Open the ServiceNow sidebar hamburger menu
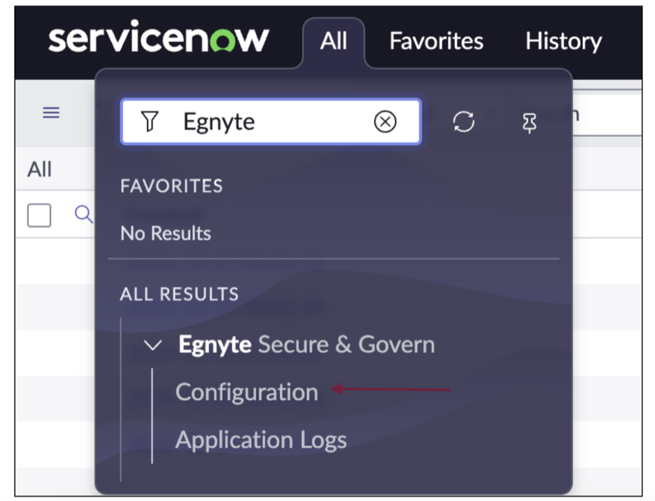655x501 pixels. tap(51, 112)
